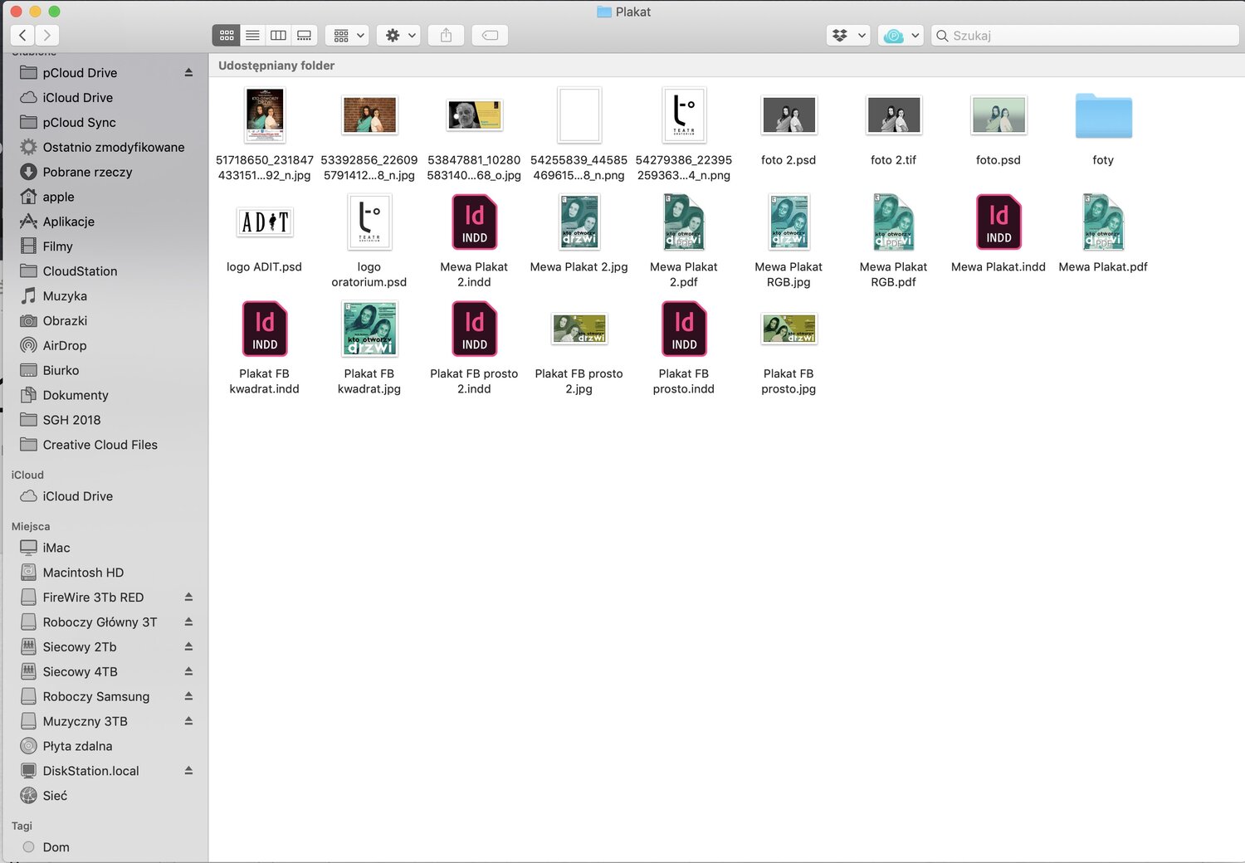Viewport: 1245px width, 863px height.
Task: Go back with the back arrow
Action: coord(23,35)
